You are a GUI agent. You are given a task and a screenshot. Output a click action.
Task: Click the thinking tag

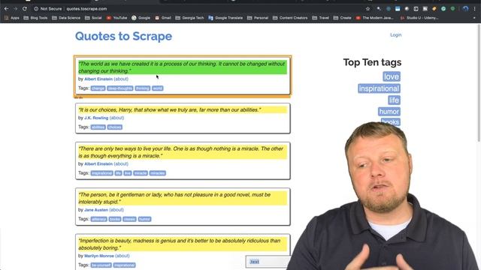click(142, 88)
